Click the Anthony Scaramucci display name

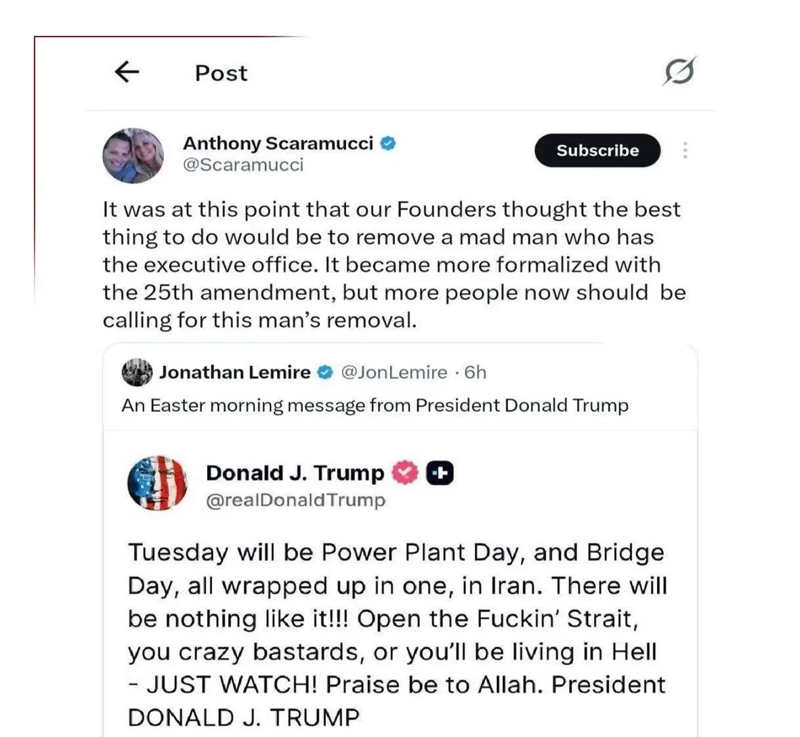pyautogui.click(x=278, y=144)
